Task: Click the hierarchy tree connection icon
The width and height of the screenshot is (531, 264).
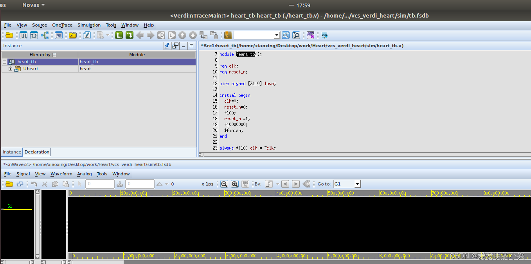Action: 45,36
